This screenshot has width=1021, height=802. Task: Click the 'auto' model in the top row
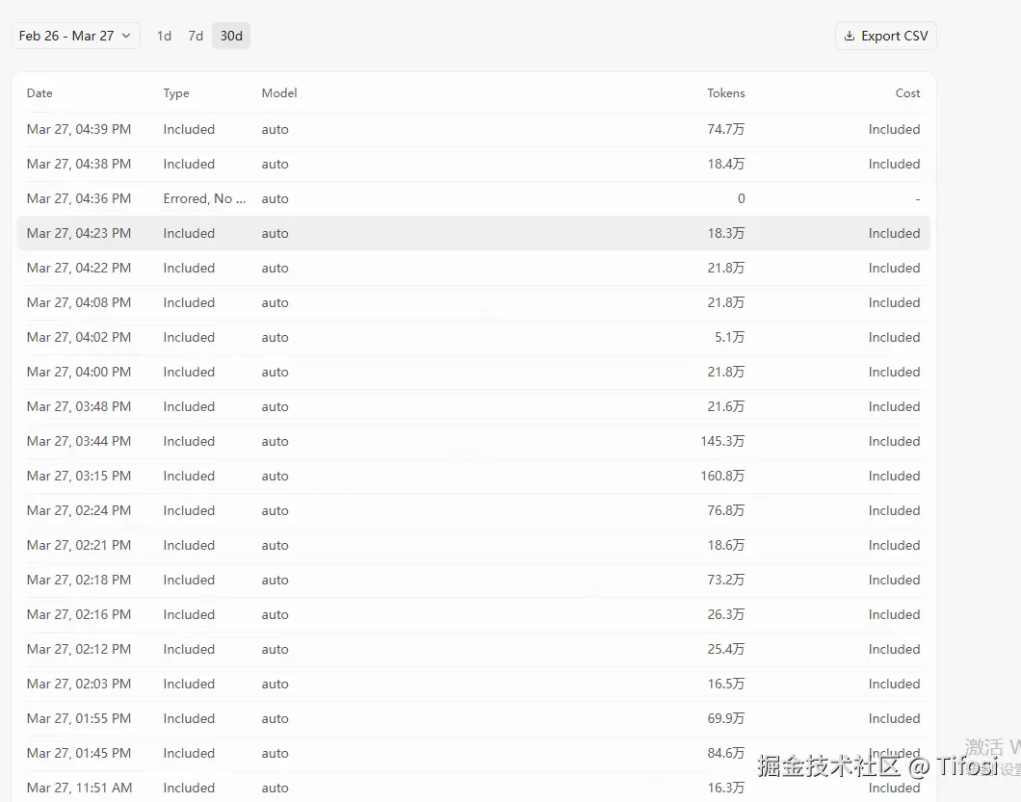coord(275,129)
